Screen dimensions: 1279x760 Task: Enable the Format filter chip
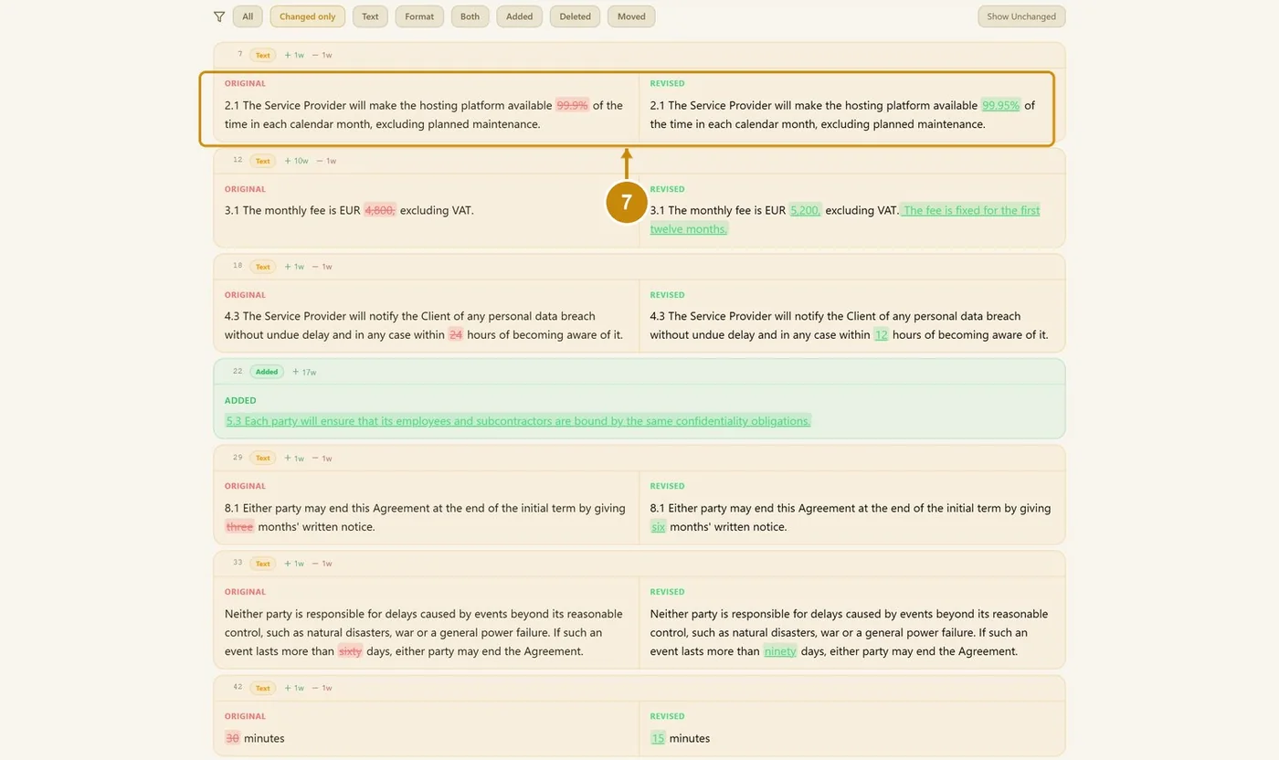click(x=419, y=16)
